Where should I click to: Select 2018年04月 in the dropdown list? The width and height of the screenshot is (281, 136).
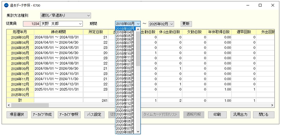(125, 32)
